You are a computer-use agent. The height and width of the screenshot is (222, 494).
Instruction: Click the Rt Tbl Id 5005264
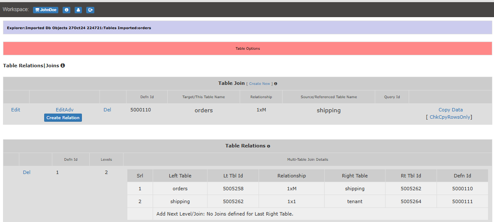[x=411, y=201]
